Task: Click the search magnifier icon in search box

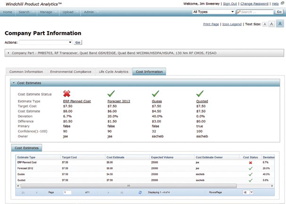Action: point(239,12)
